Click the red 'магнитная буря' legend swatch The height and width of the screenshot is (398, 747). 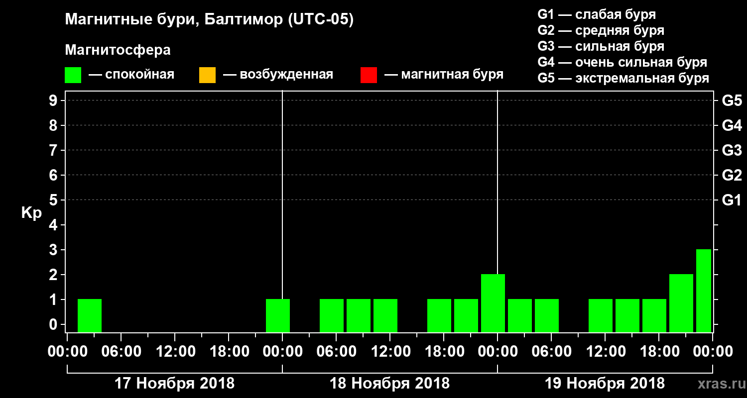[369, 75]
